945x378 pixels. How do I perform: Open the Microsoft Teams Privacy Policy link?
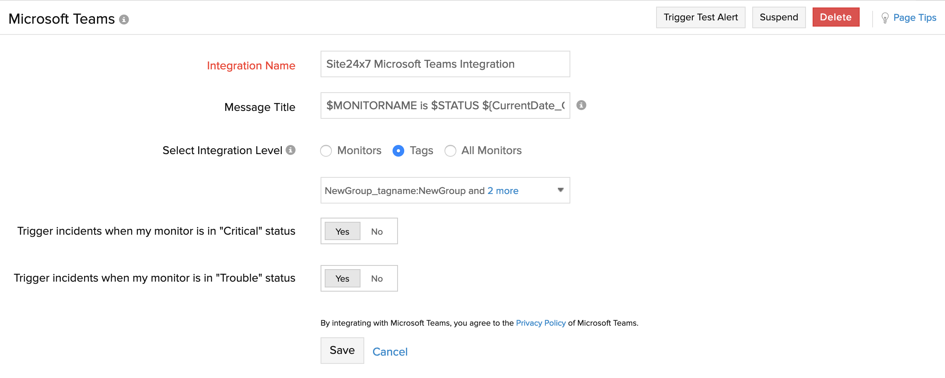pyautogui.click(x=540, y=323)
